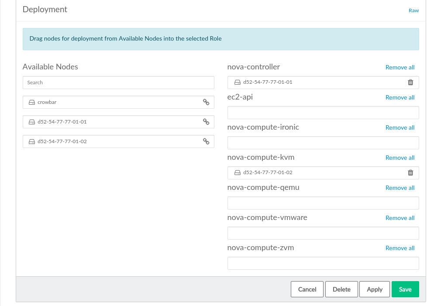Click the server icon beside crowbar

(32, 102)
